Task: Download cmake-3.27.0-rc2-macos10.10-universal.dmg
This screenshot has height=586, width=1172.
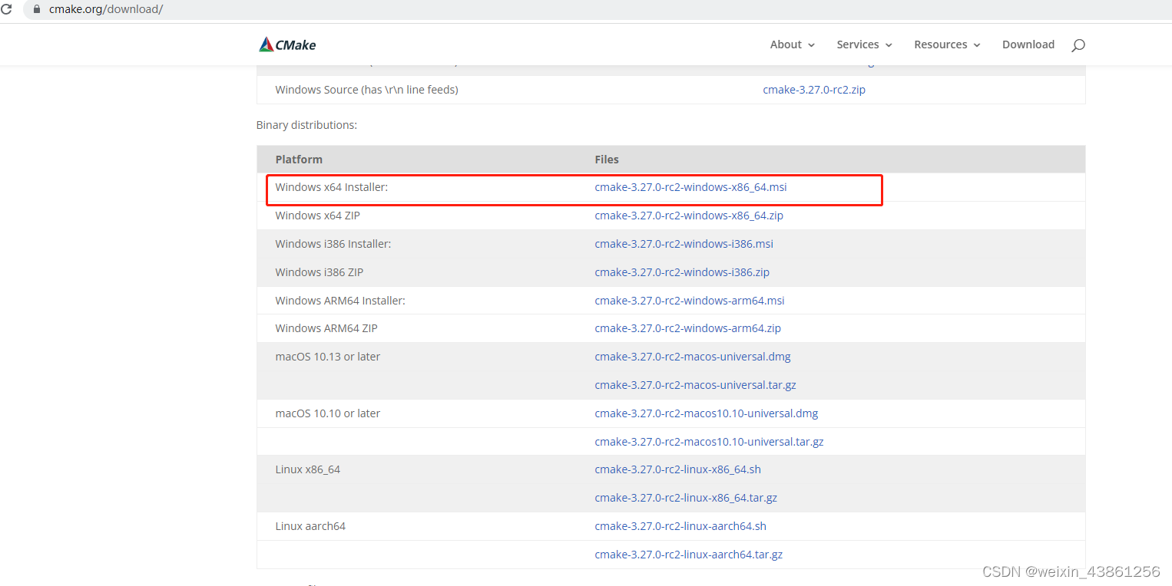Action: click(x=707, y=413)
